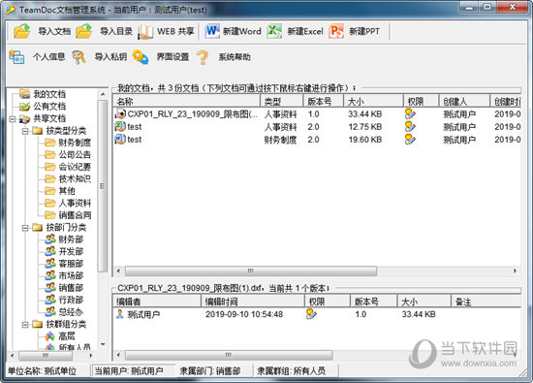Viewport: 533px width, 383px height.
Task: Sort documents by 类型 column
Action: tap(282, 101)
